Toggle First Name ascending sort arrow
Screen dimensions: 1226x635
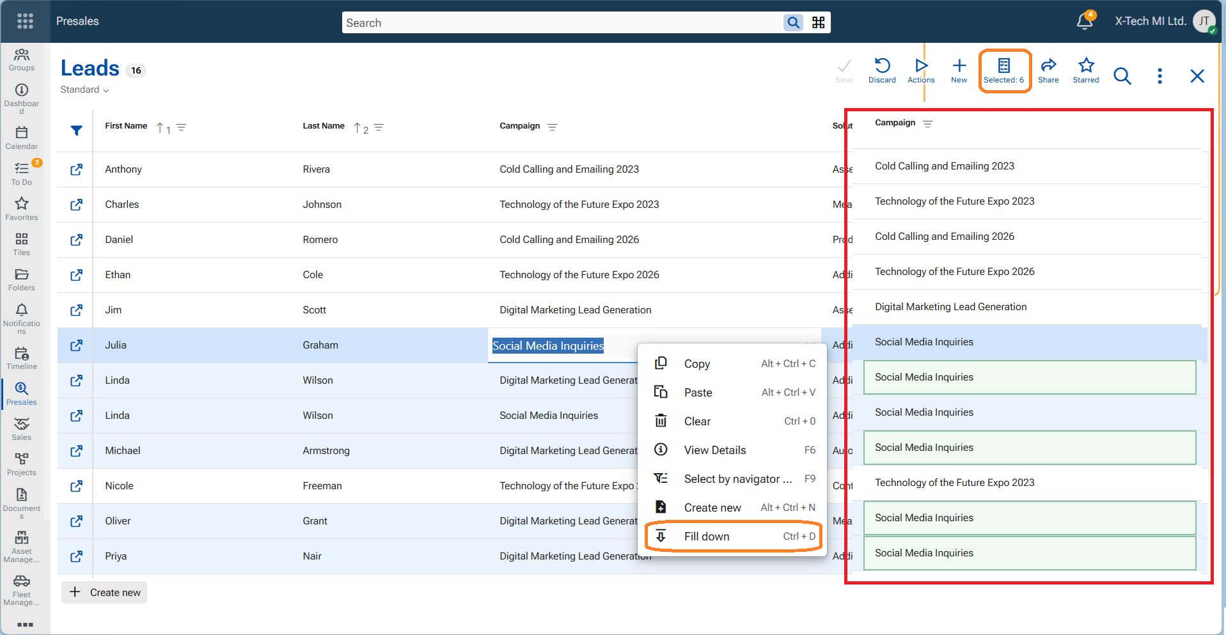(x=161, y=128)
